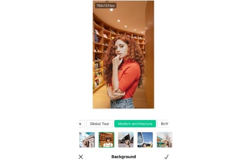This screenshot has width=247, height=163.
Task: Select the blue glass building background thumbnail
Action: (x=145, y=140)
